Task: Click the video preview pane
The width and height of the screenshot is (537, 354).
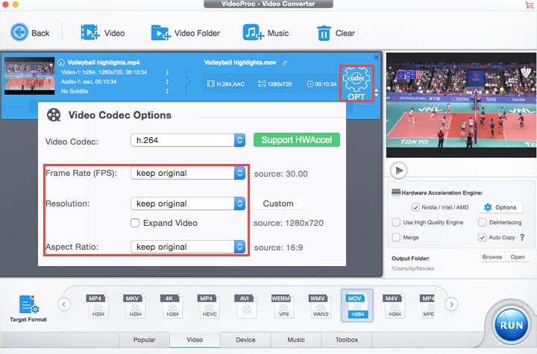Action: click(x=461, y=105)
